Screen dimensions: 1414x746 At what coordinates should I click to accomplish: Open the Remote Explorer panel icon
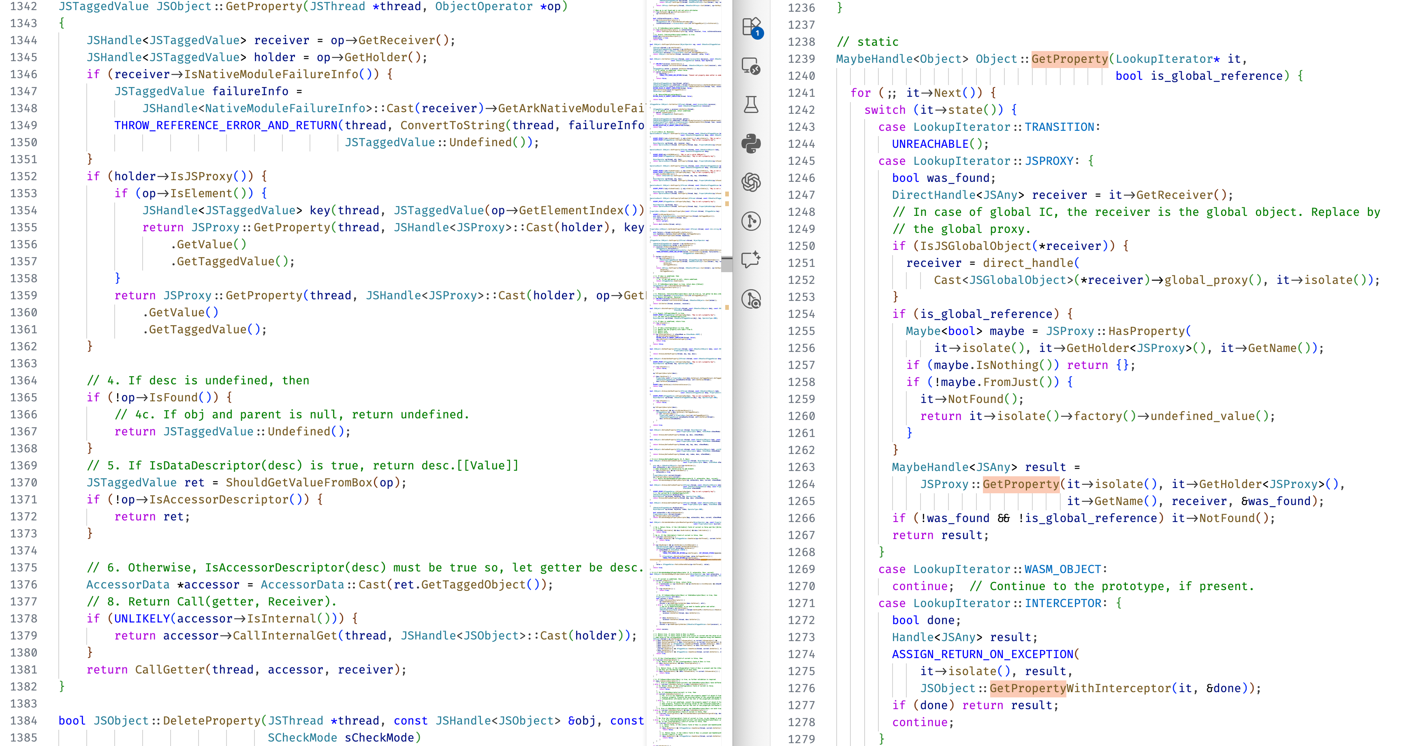click(751, 66)
